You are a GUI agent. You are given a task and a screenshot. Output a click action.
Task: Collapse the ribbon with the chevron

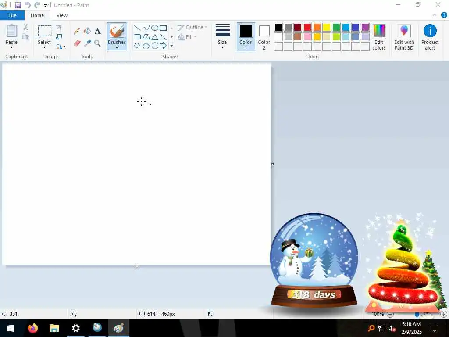[435, 15]
